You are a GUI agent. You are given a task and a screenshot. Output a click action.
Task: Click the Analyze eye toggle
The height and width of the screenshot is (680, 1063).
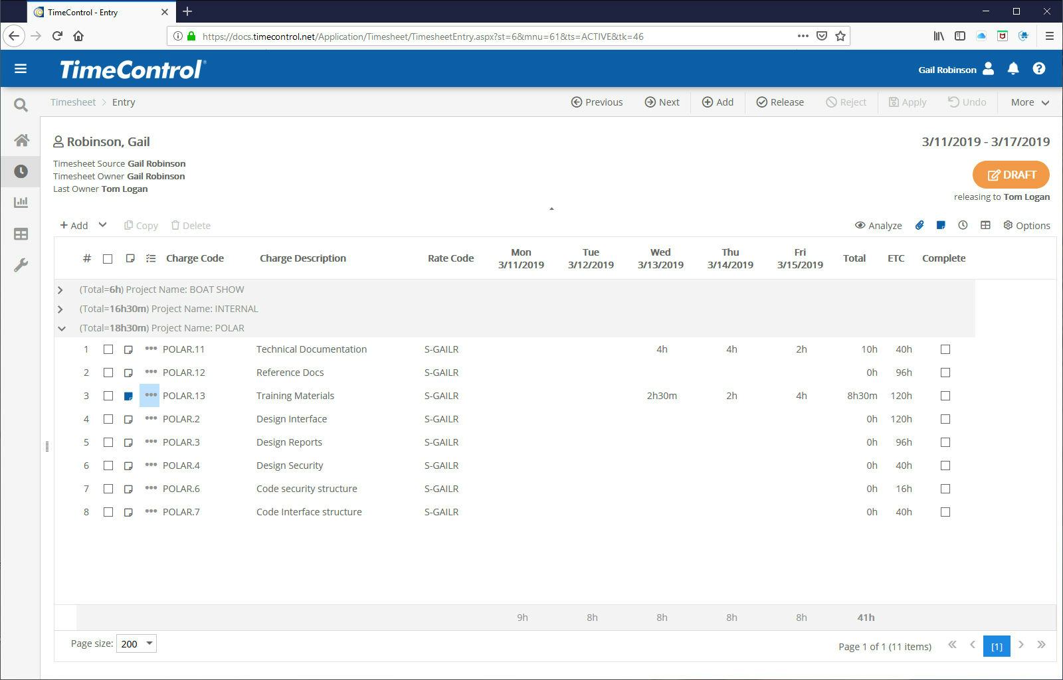pos(878,225)
